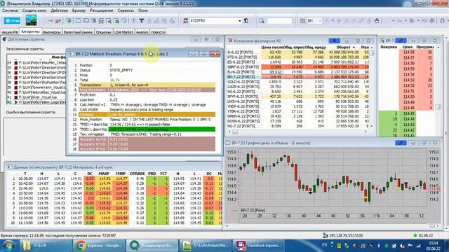Select the BR-7.22 [FORTS] quotes row
449x252 pixels.
coord(297,77)
